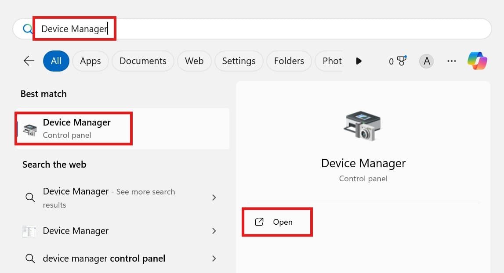Open Device Manager best match result

pyautogui.click(x=76, y=128)
